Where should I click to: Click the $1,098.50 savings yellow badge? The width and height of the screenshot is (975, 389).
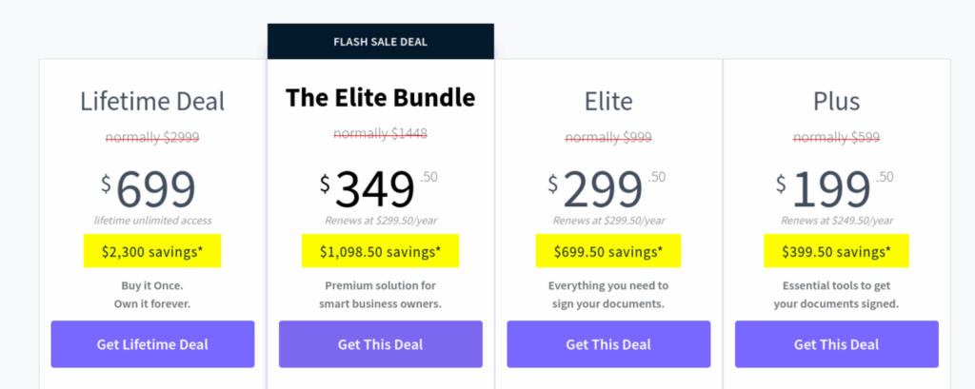point(381,251)
